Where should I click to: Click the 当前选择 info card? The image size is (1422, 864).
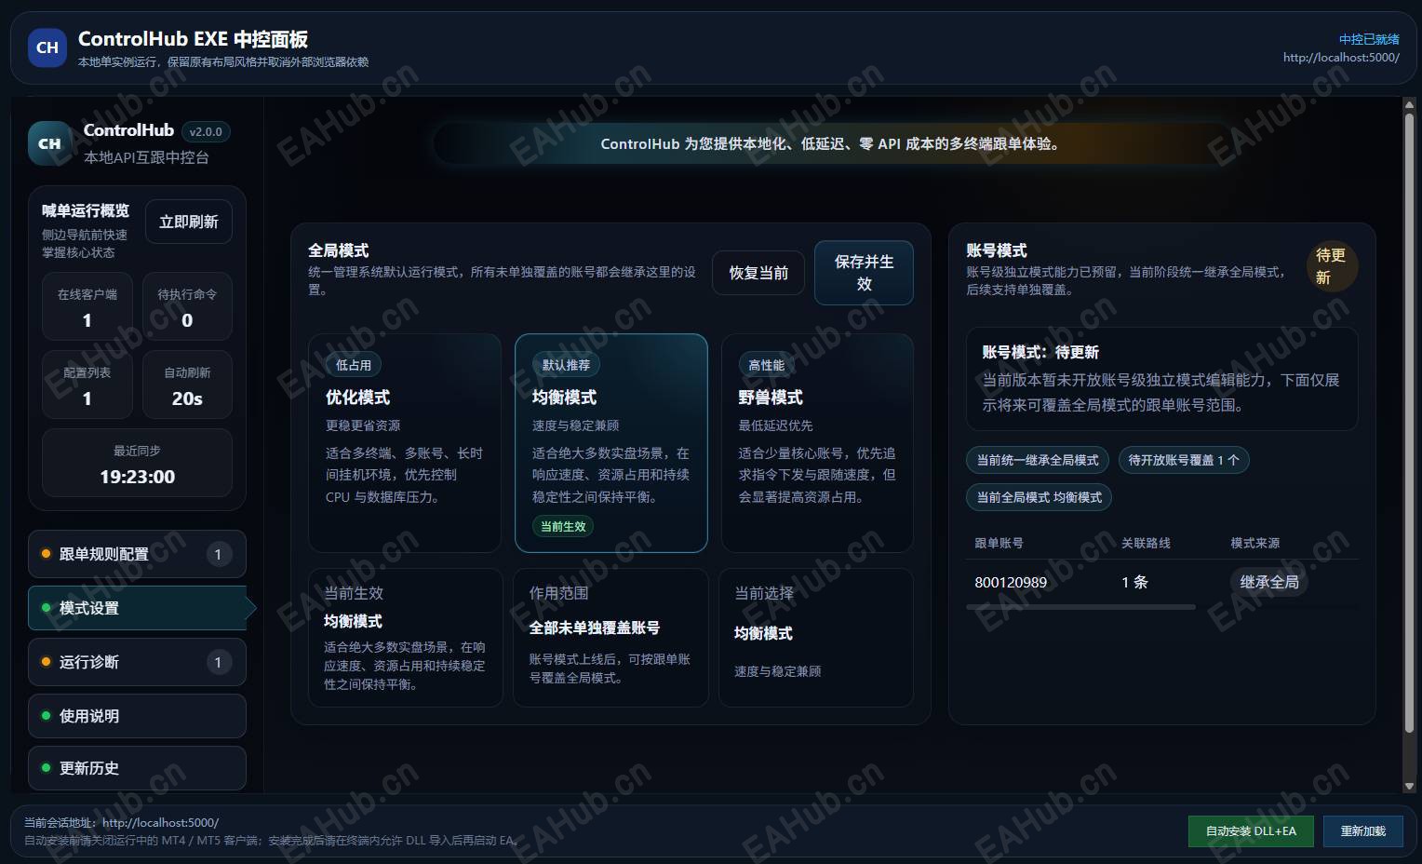tap(816, 638)
